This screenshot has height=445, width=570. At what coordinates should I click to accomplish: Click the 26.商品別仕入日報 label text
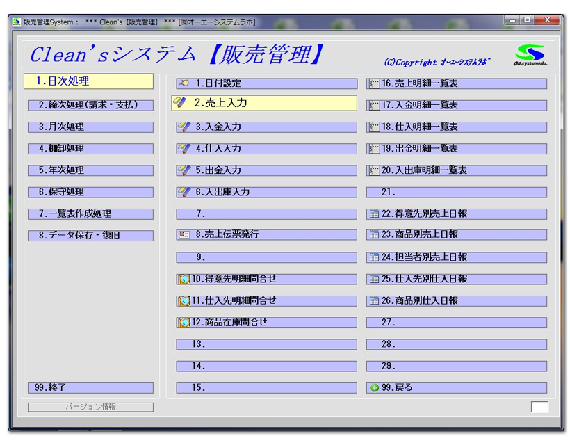(x=420, y=300)
